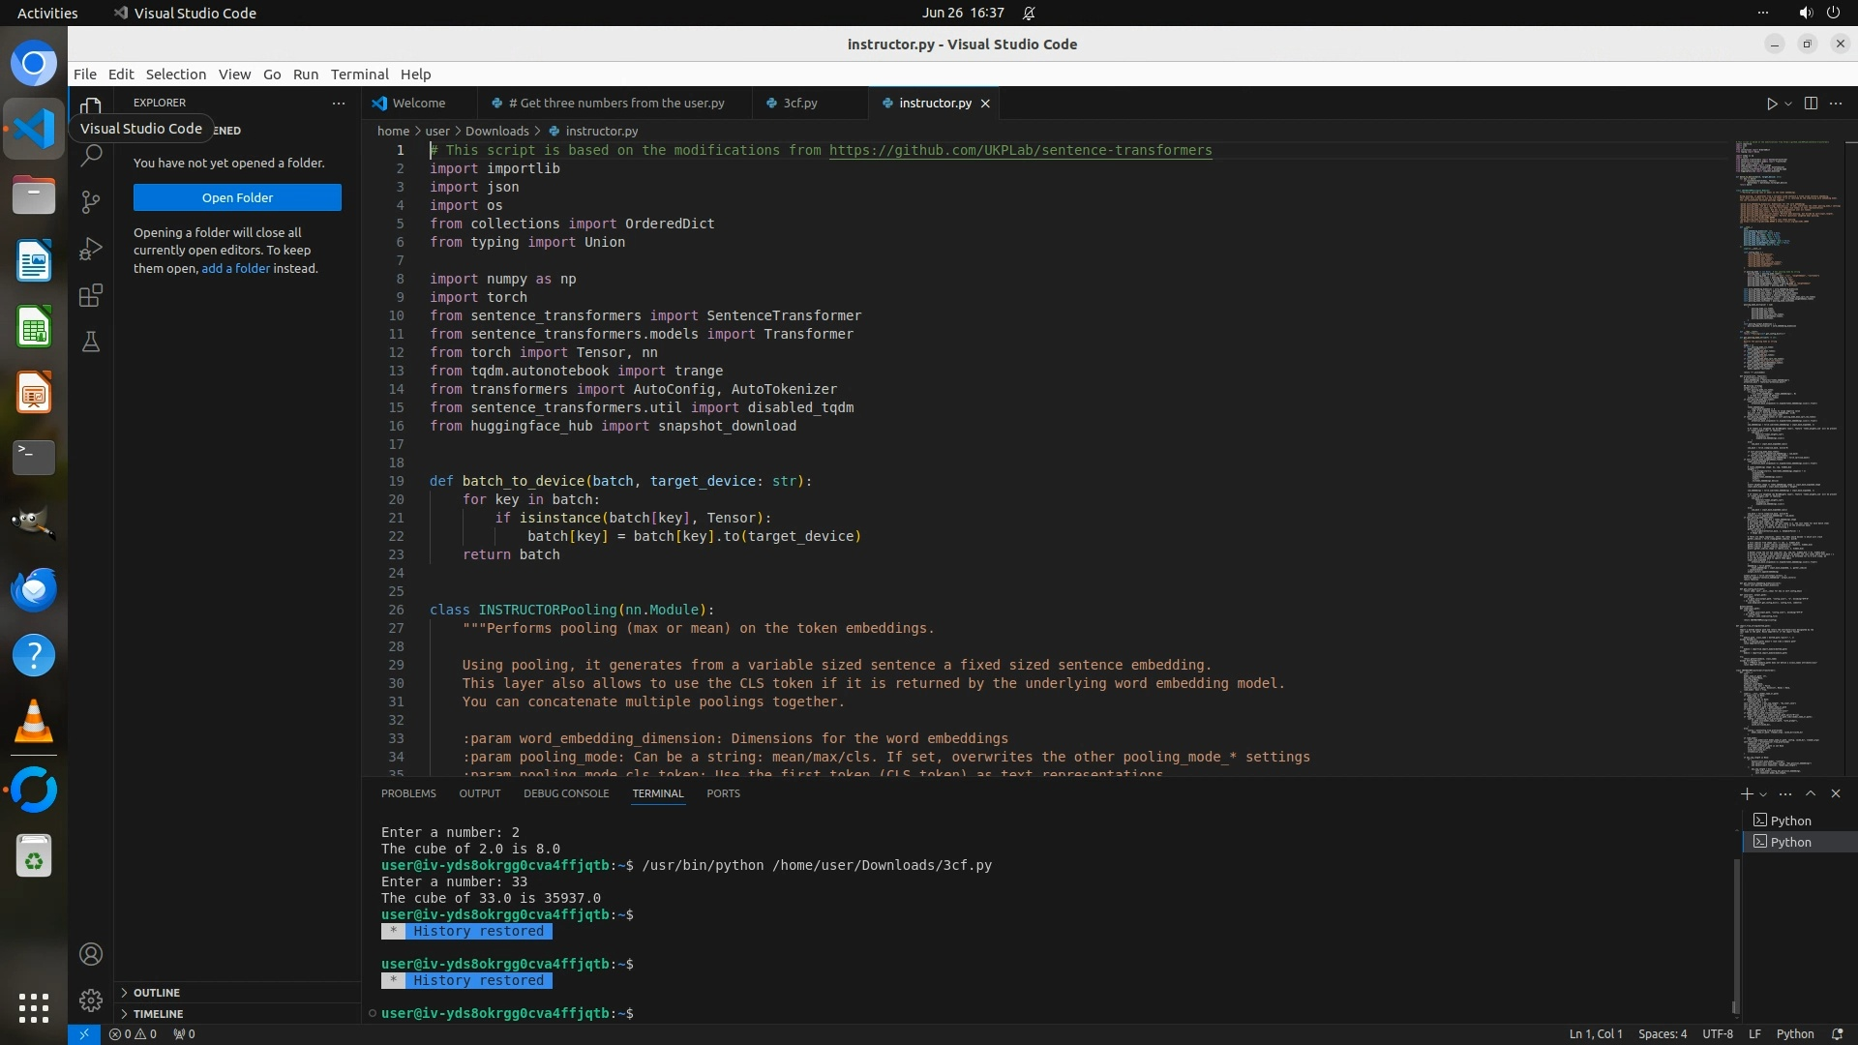Viewport: 1858px width, 1045px height.
Task: Open run button dropdown arrow
Action: [x=1788, y=104]
